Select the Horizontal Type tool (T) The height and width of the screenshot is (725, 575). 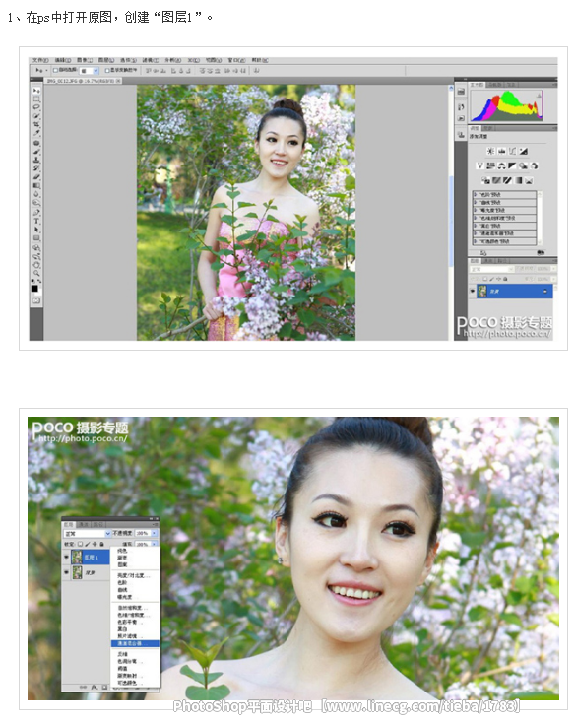[x=36, y=221]
